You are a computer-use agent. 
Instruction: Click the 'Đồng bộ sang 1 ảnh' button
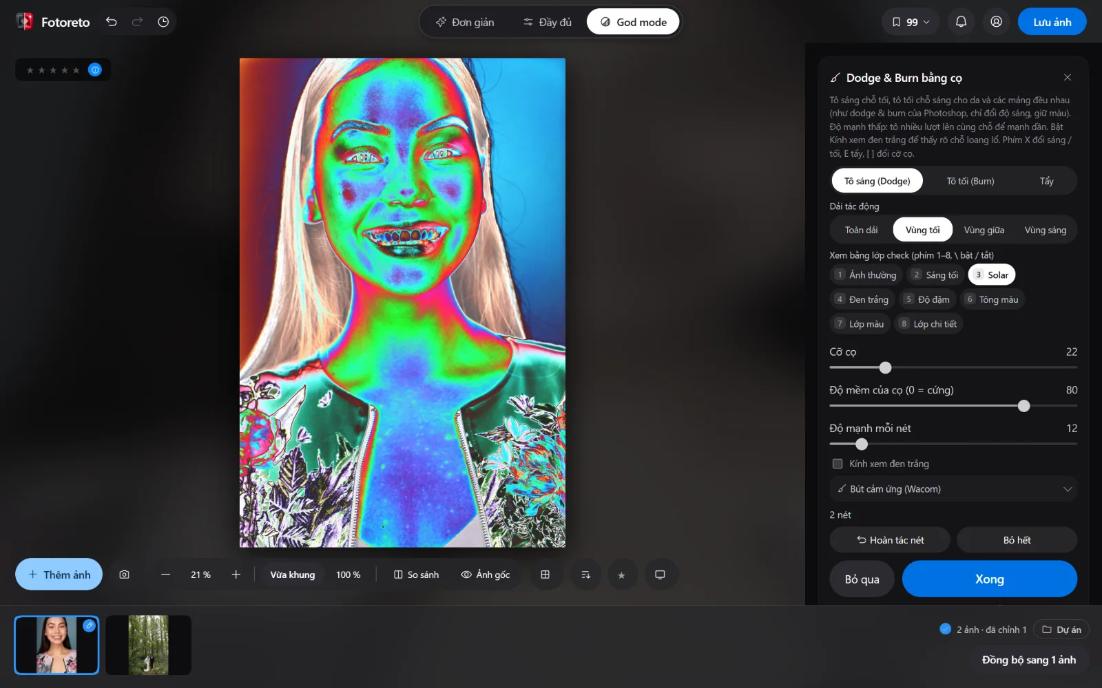pyautogui.click(x=1028, y=660)
